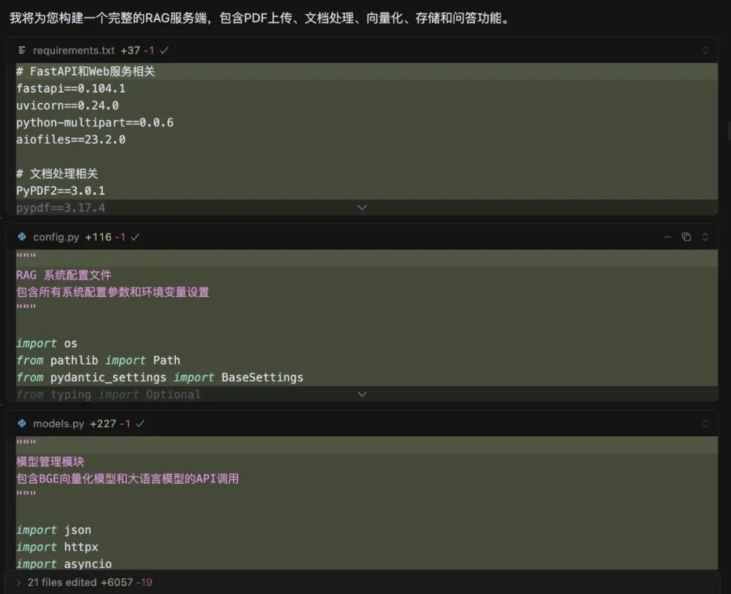
Task: Open the more options ellipsis on config.py
Action: coord(667,237)
